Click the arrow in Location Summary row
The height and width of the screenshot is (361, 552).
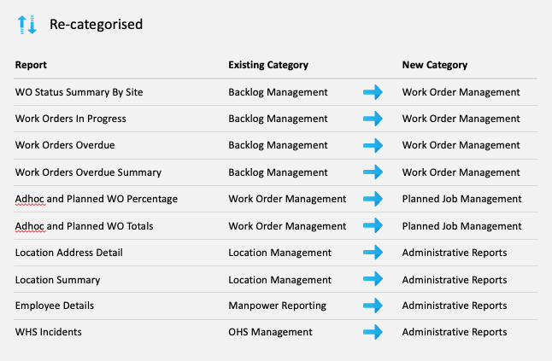click(373, 280)
